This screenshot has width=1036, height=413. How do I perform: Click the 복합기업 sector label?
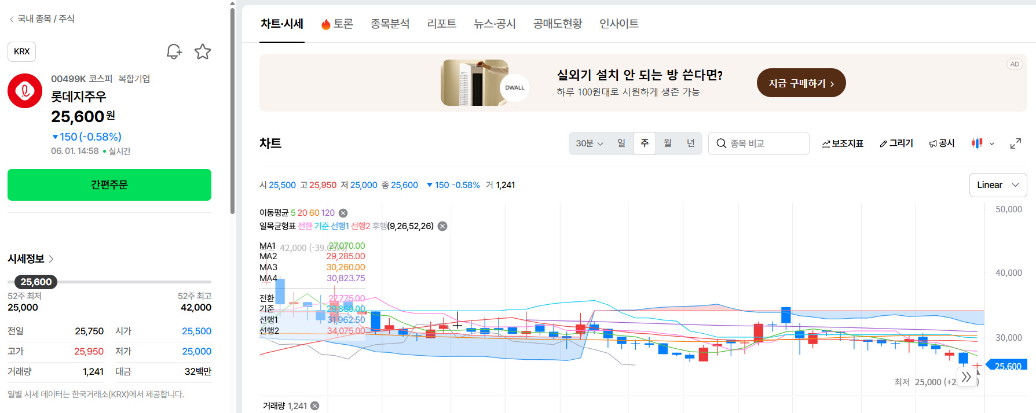click(x=134, y=79)
